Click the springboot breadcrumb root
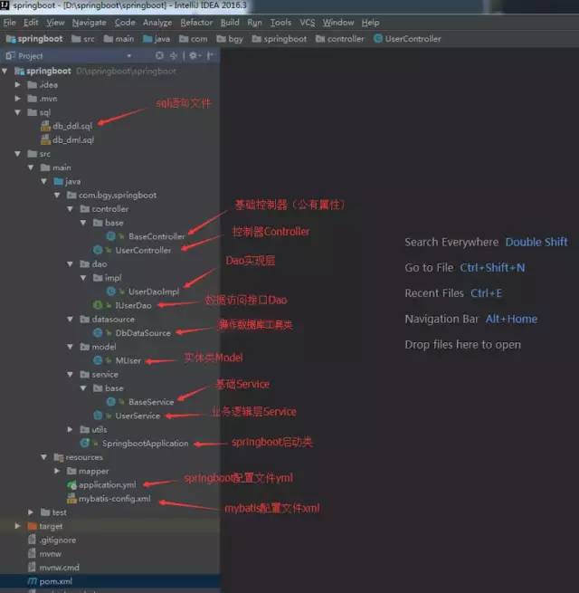Image resolution: width=579 pixels, height=593 pixels. [34, 39]
